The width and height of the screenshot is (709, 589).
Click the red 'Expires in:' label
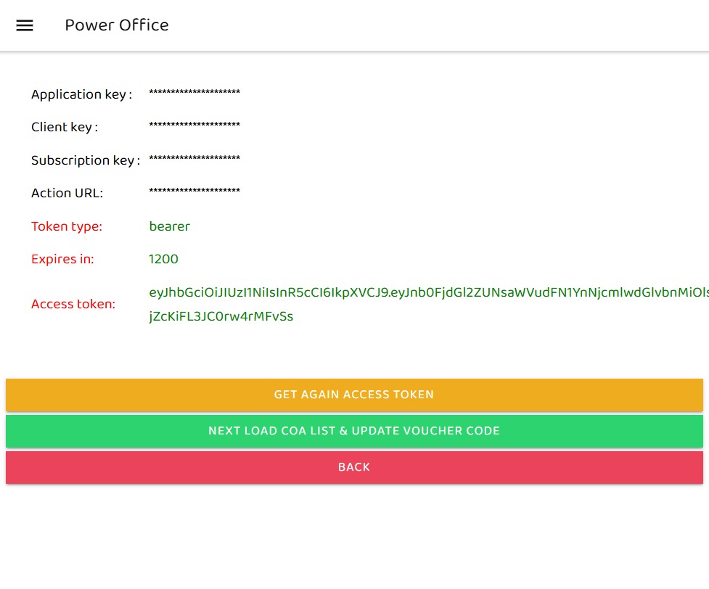pos(62,259)
